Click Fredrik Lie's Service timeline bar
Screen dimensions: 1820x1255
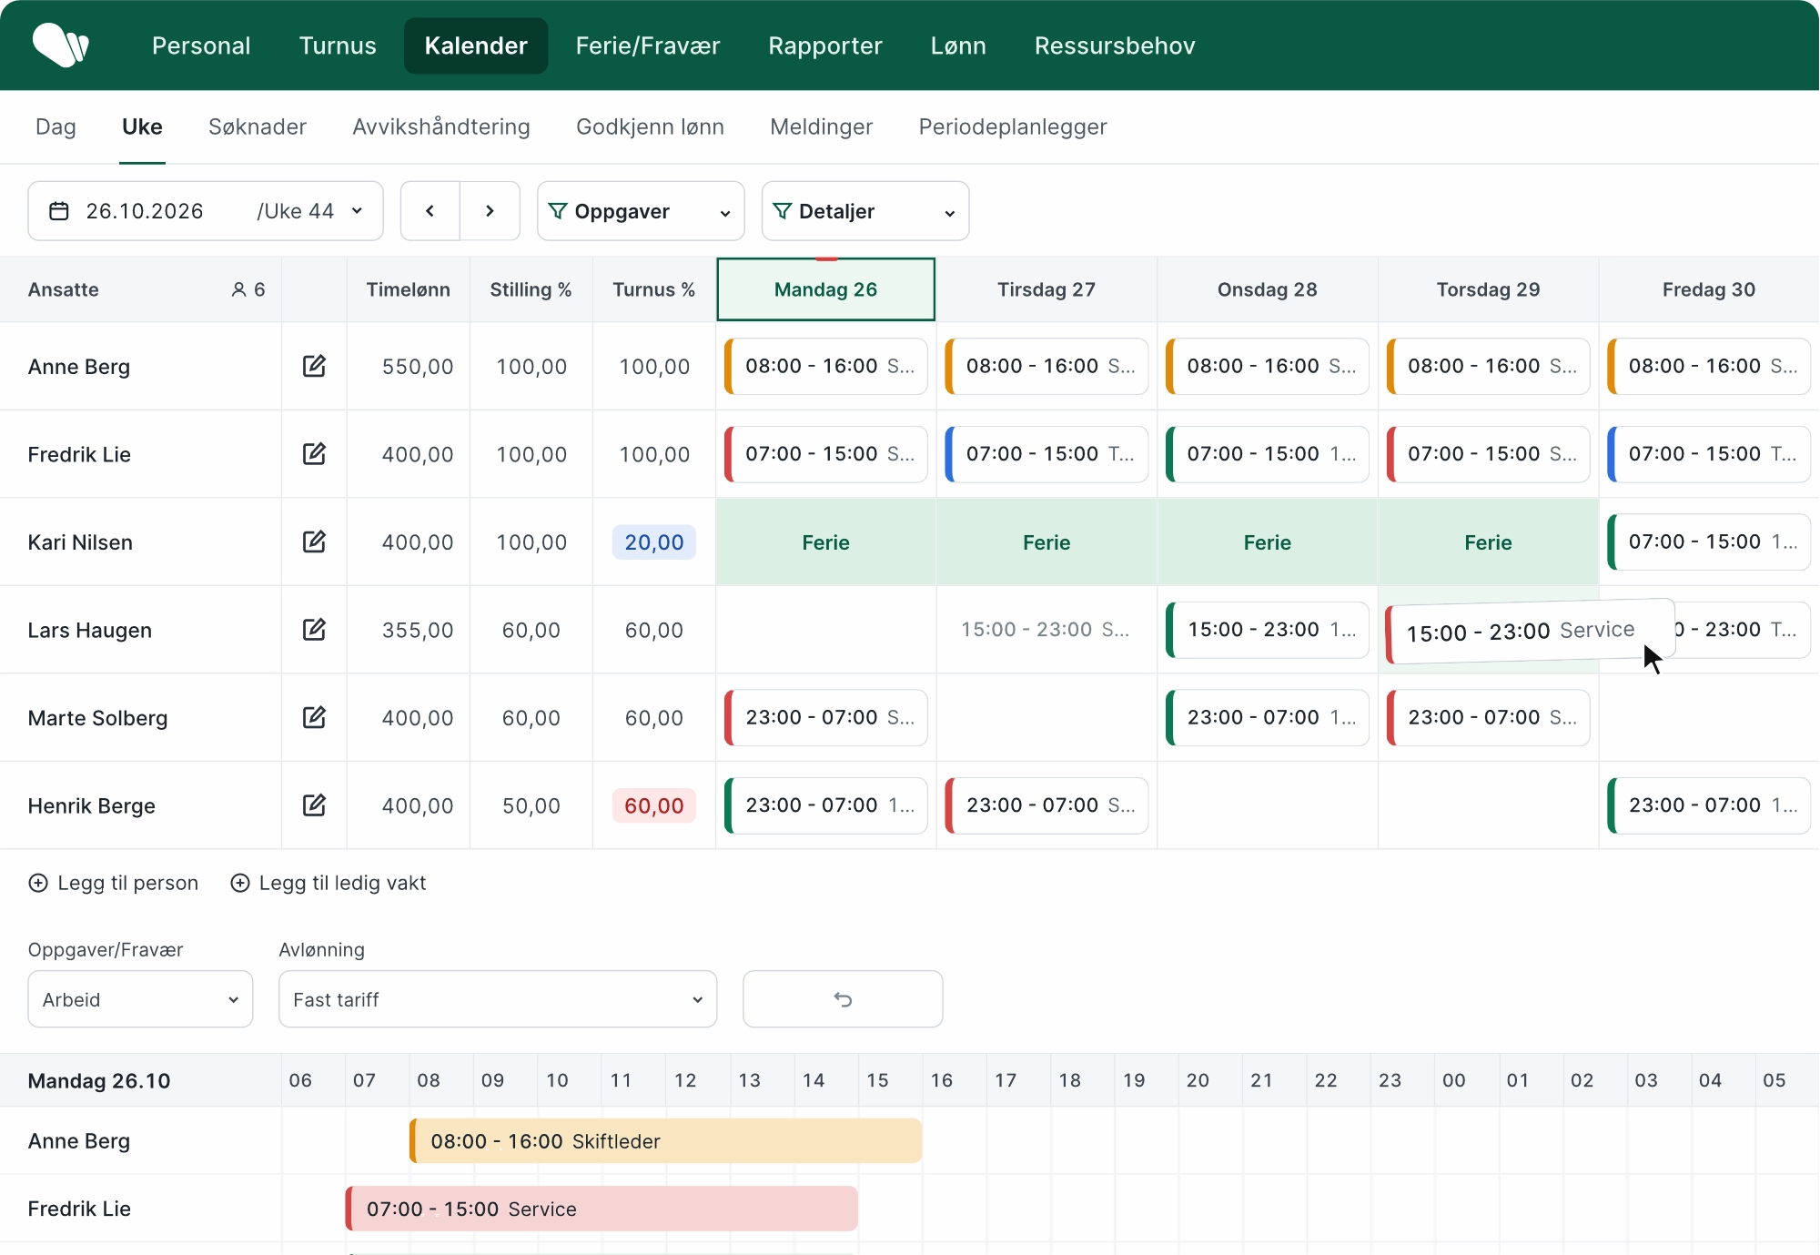602,1209
